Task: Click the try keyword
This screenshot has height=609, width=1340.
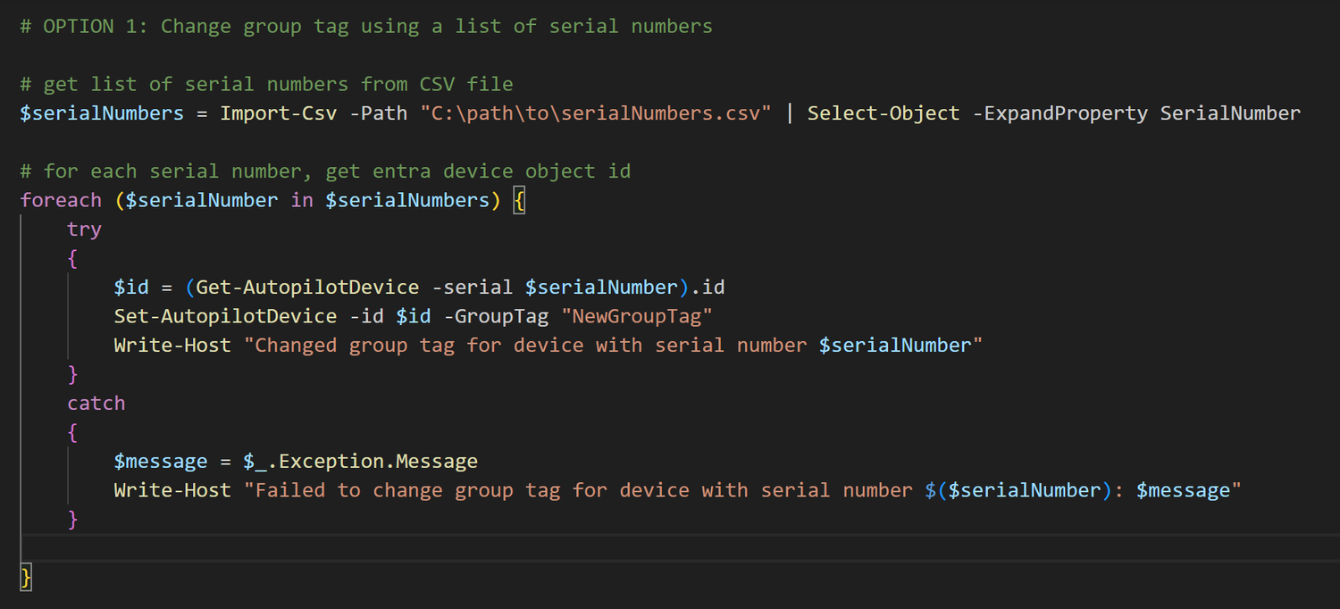Action: point(84,229)
